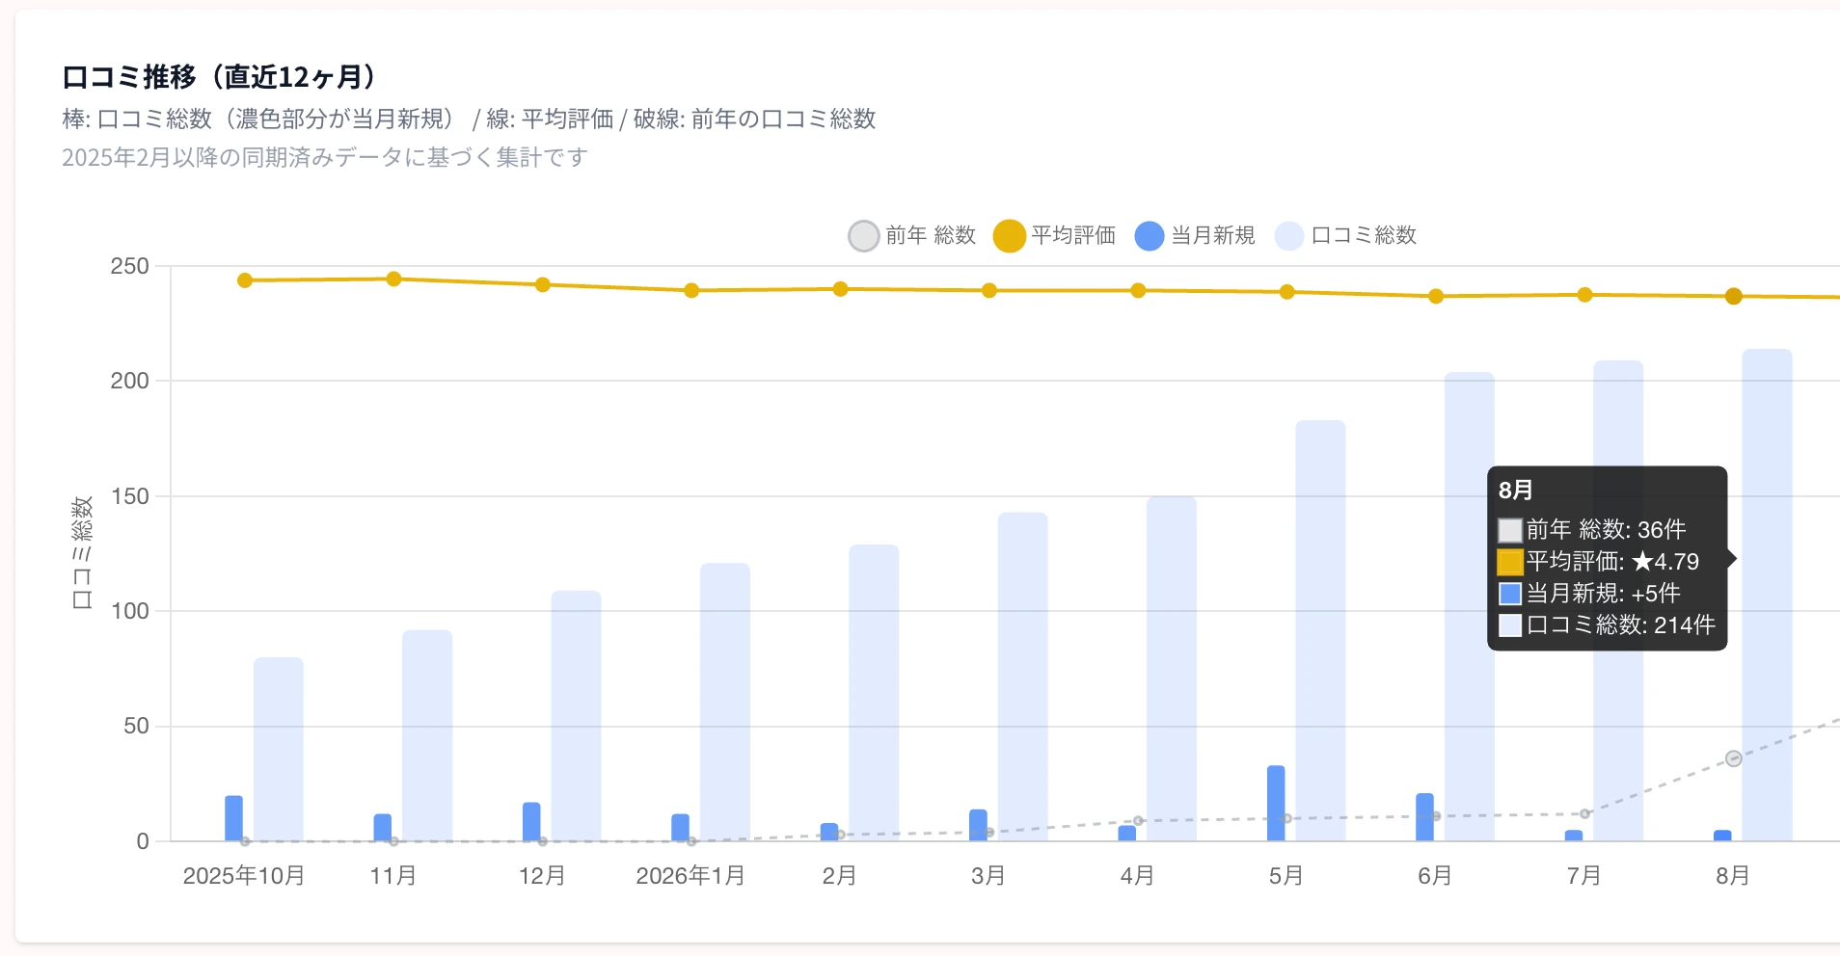Click the 6月 当月新規 dark blue bar
The height and width of the screenshot is (956, 1840).
(x=1424, y=817)
